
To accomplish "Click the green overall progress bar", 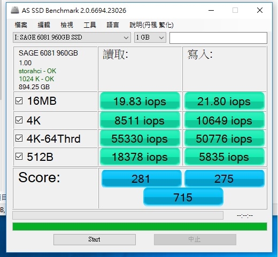I will 140,227.
